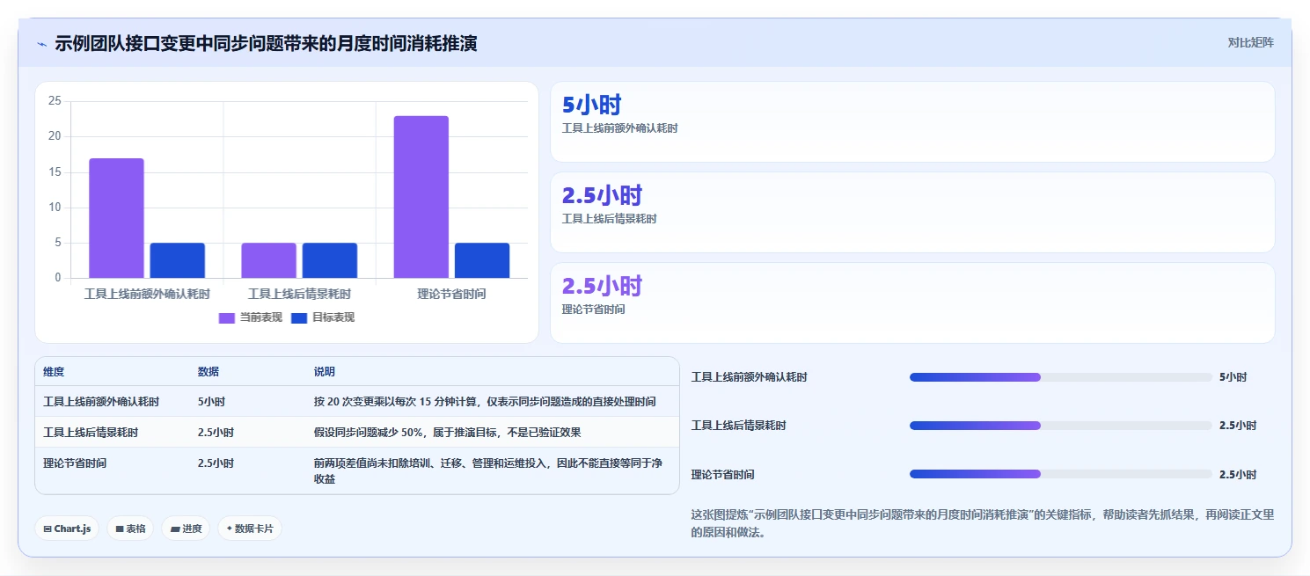Click the blue bar for 理论节省时间
The height and width of the screenshot is (576, 1310).
tap(481, 260)
